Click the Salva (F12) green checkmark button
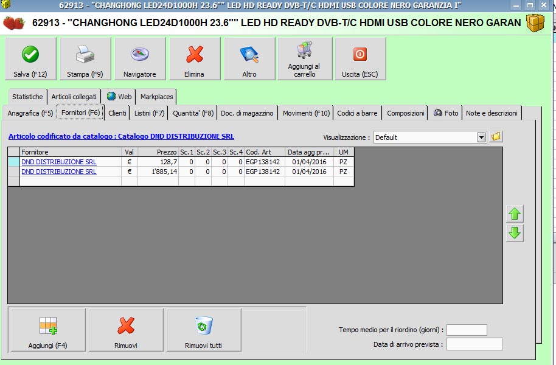Image resolution: width=556 pixels, height=365 pixels. pyautogui.click(x=30, y=59)
